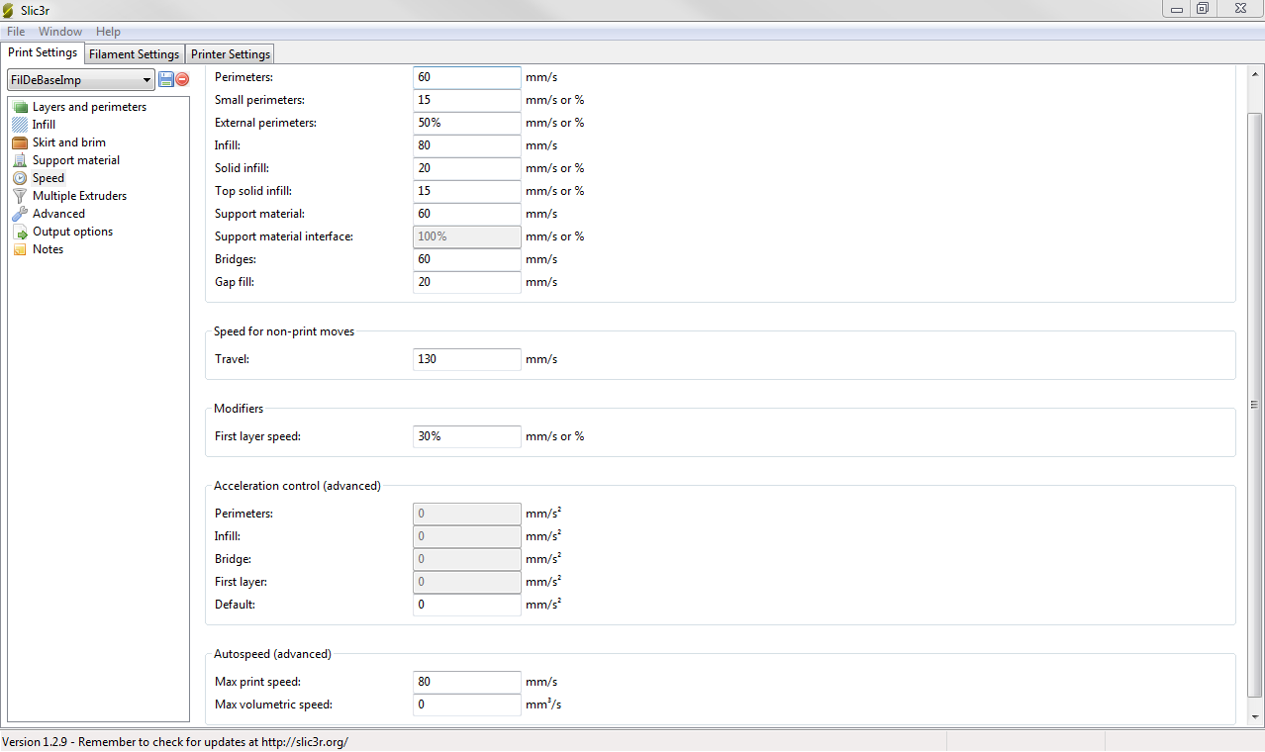Select the Notes page in the sidebar

click(x=48, y=249)
